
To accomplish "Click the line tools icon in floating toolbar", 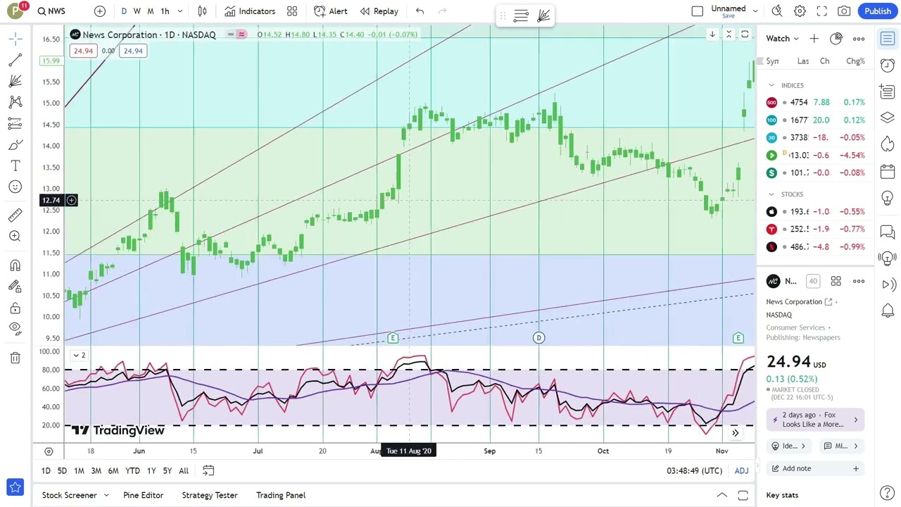I will point(521,15).
